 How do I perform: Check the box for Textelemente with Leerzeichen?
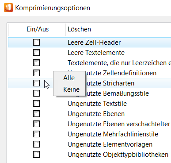coord(36,63)
